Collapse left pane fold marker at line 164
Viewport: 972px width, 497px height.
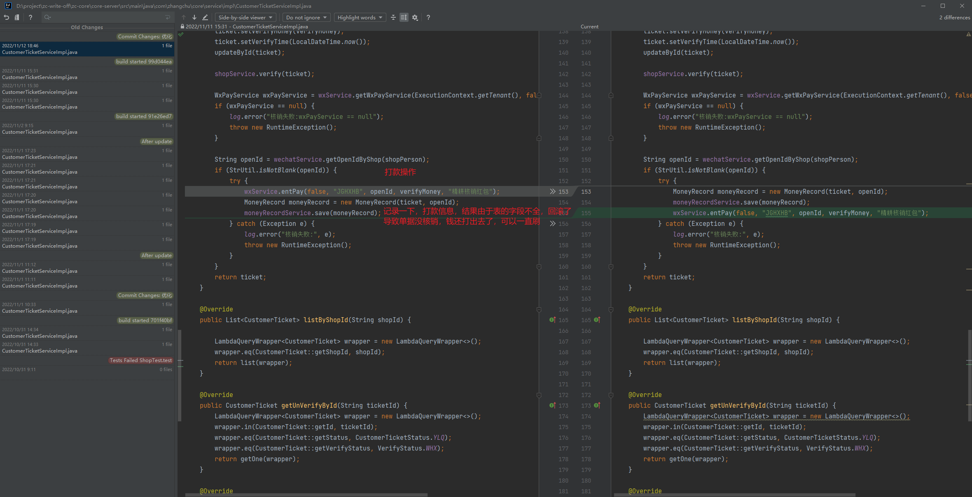[539, 309]
